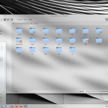The height and width of the screenshot is (108, 108).
Task: Switch to the Genome-Spectrum tab
Action: 21,24
